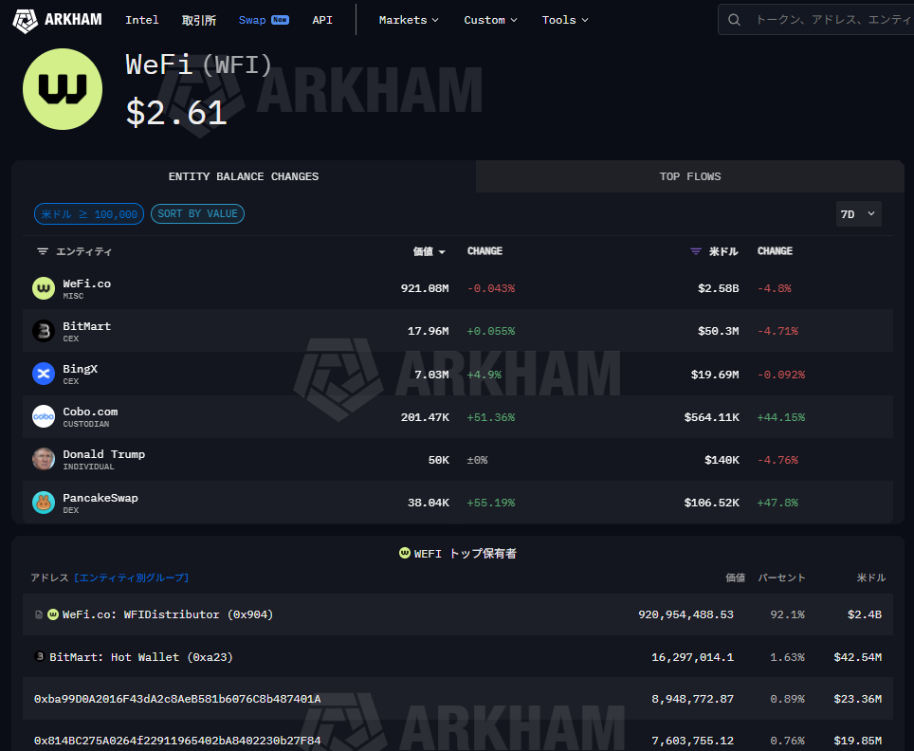Click the 8,948,772.87 holder balance
This screenshot has width=914, height=751.
[692, 699]
